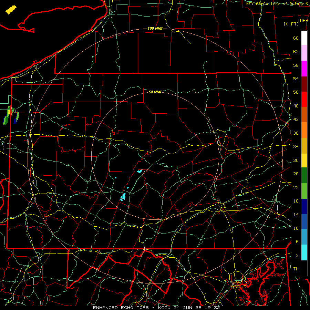Click the light pink 62 kft legend swatch
Image resolution: width=310 pixels, height=310 pixels.
[x=304, y=53]
